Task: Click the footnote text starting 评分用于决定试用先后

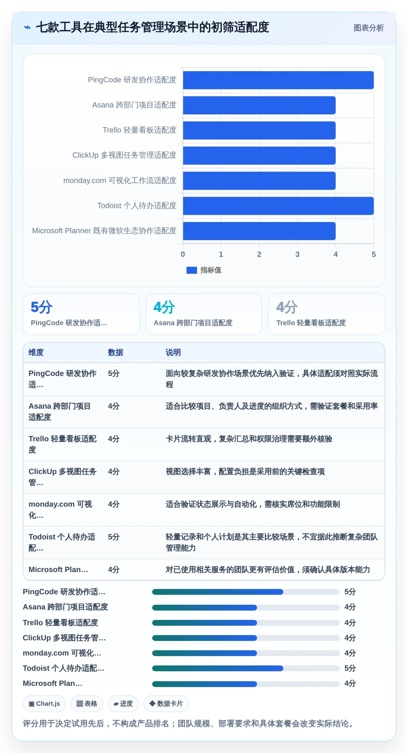Action: point(189,724)
